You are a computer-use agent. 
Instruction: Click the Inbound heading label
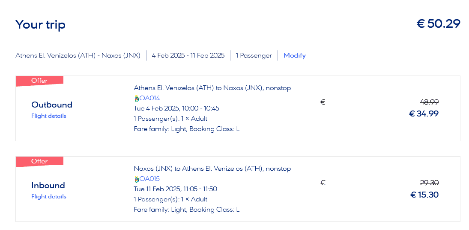48,186
